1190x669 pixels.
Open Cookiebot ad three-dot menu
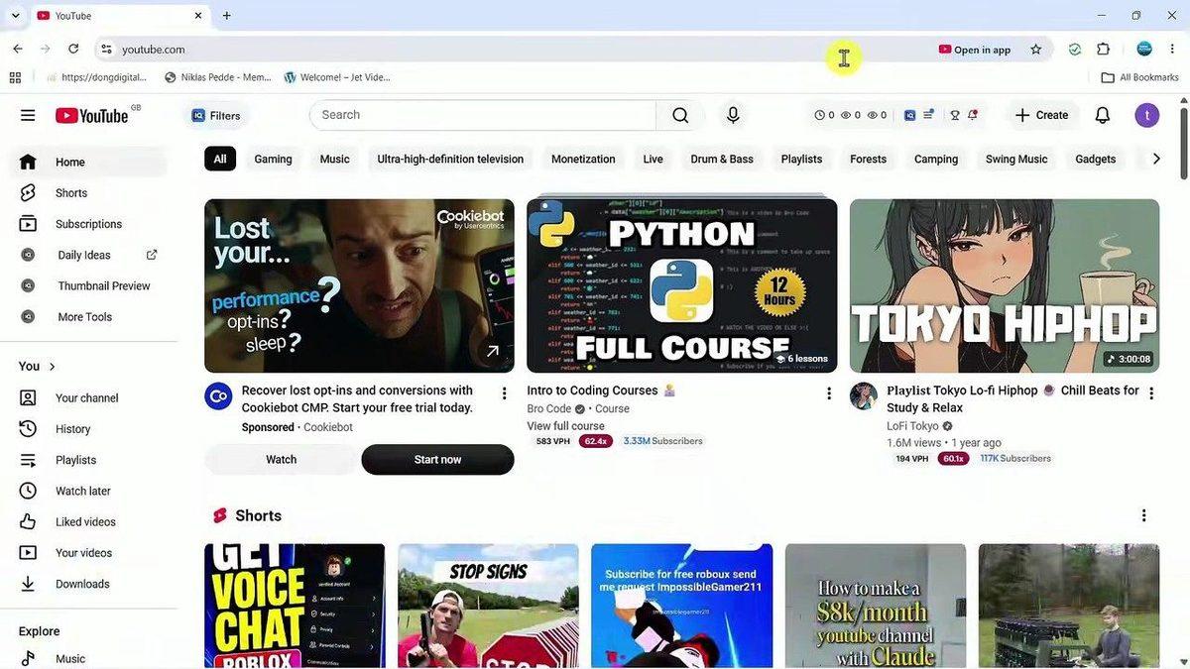pos(504,393)
